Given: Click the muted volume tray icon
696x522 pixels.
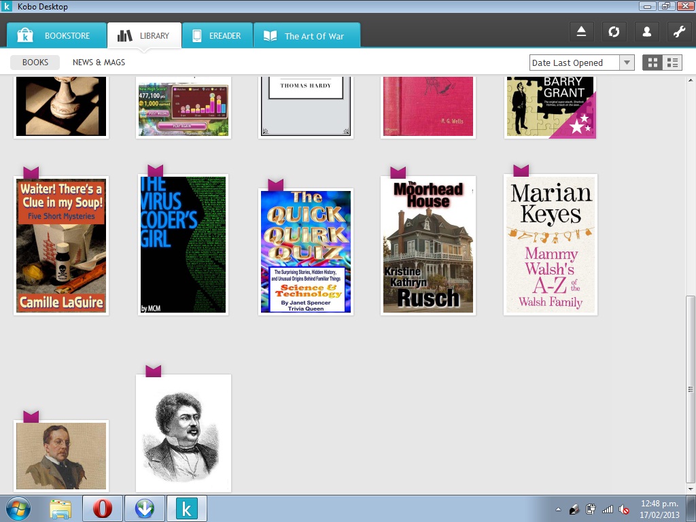Looking at the screenshot, I should [624, 509].
